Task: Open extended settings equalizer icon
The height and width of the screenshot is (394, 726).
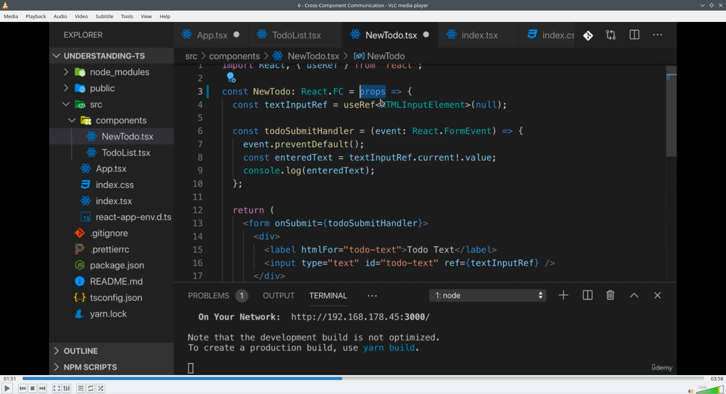Action: point(67,388)
